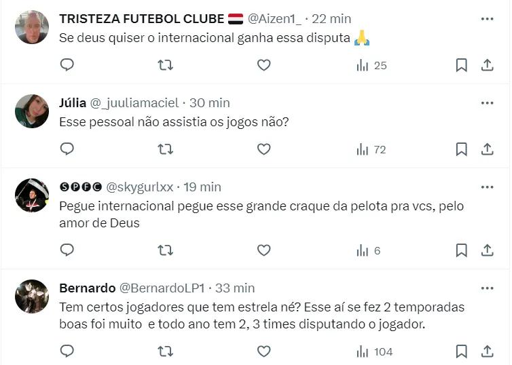Open more options on Júlia's tweet
512x365 pixels.
click(x=487, y=103)
